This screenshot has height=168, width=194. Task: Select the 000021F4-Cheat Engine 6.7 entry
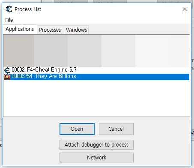tap(97, 70)
